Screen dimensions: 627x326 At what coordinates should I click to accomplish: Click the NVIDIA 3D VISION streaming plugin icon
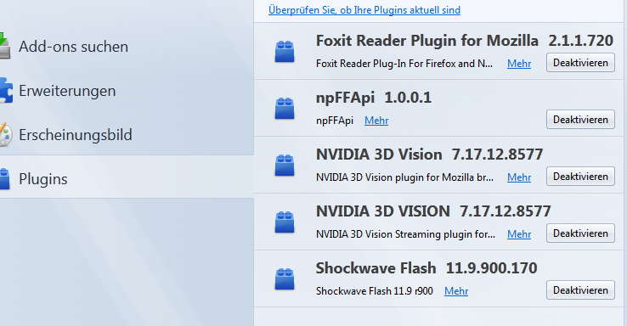(285, 222)
